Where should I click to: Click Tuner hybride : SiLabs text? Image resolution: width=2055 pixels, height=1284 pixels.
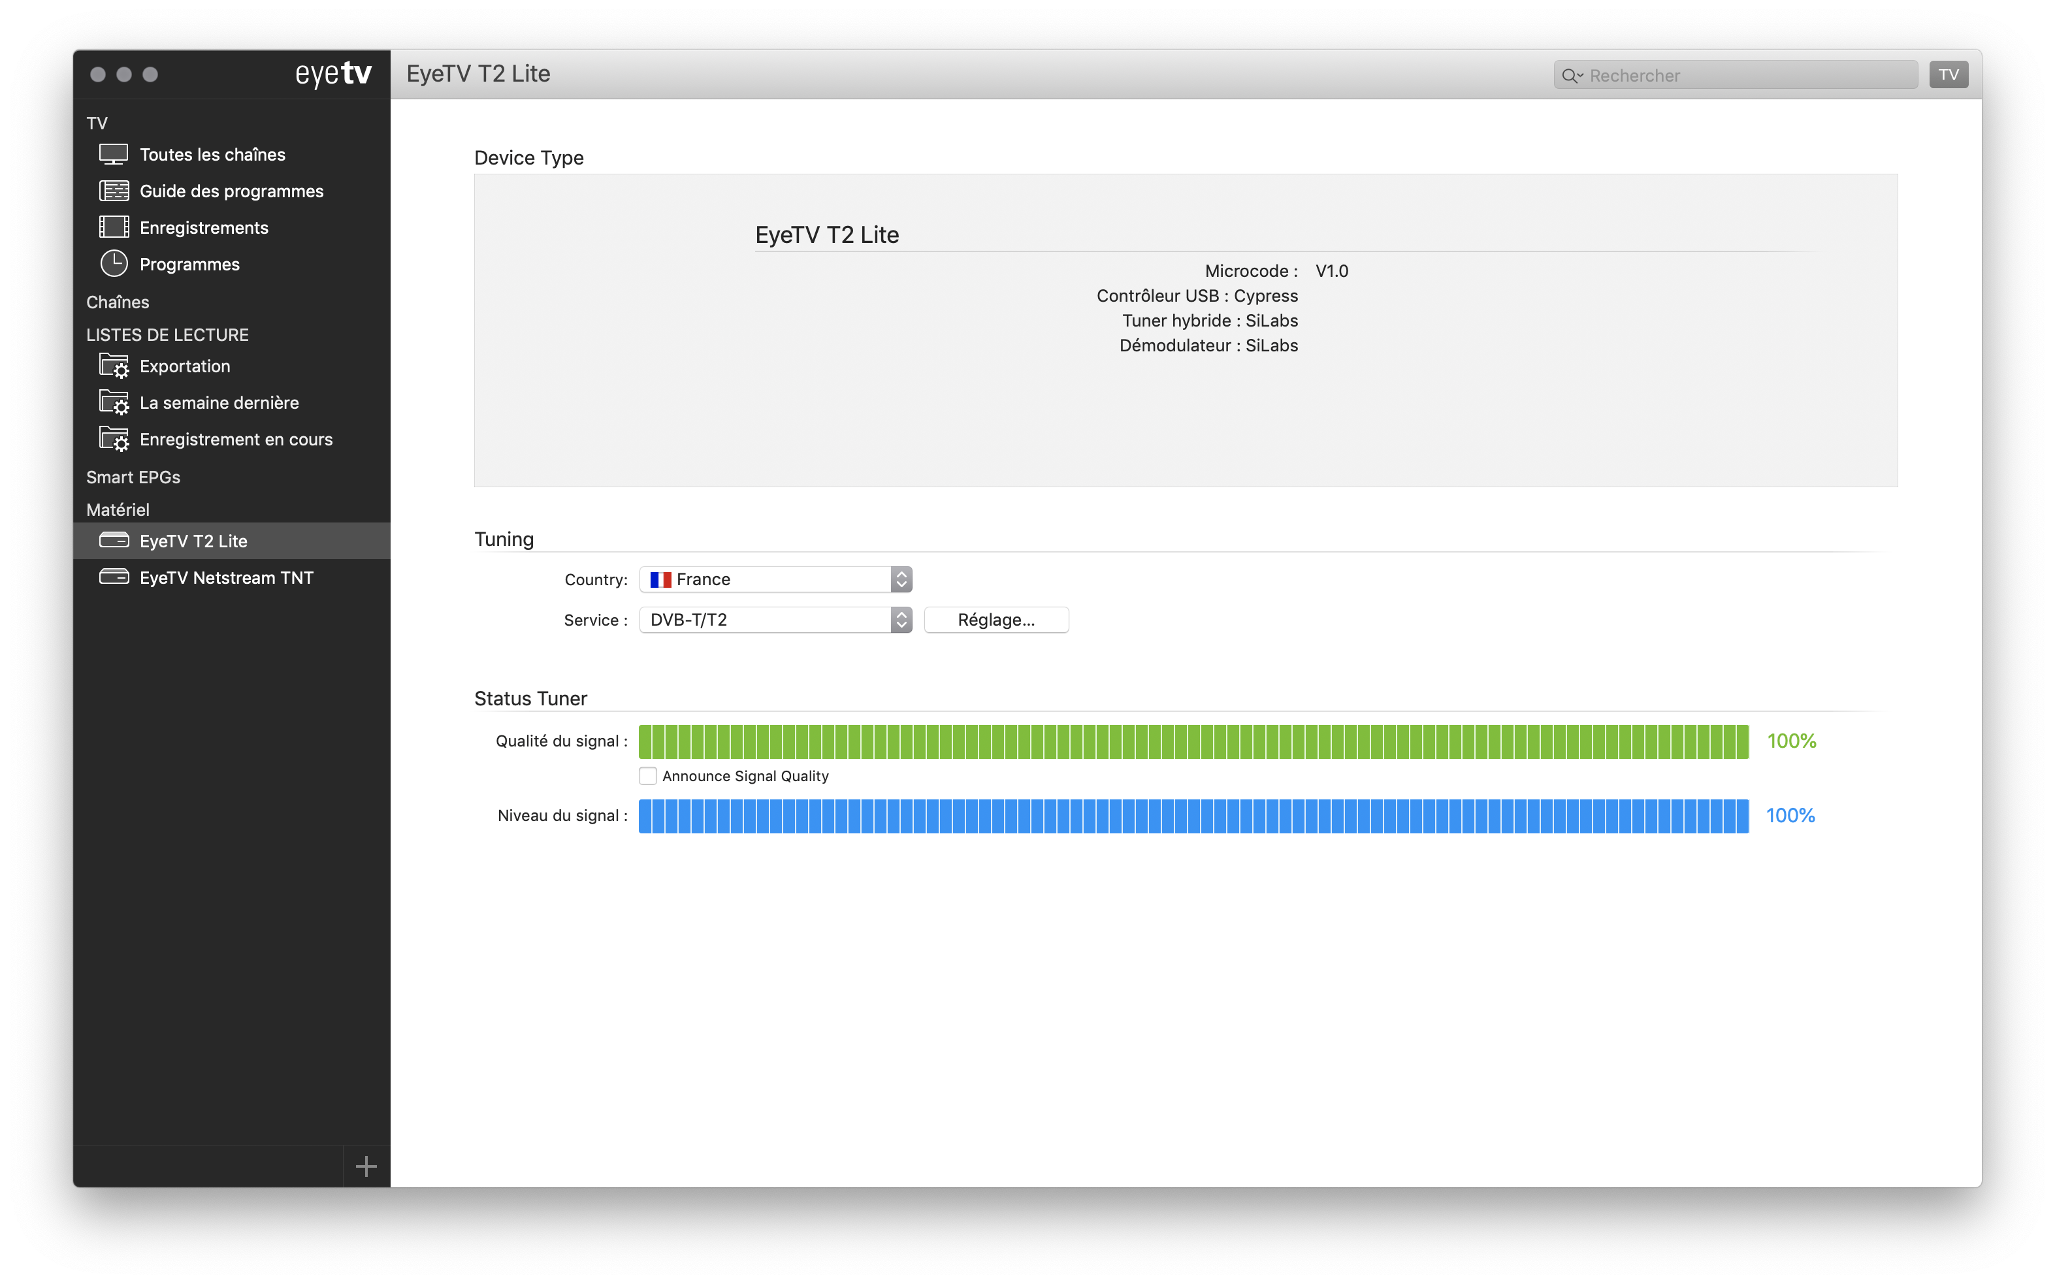coord(1209,320)
